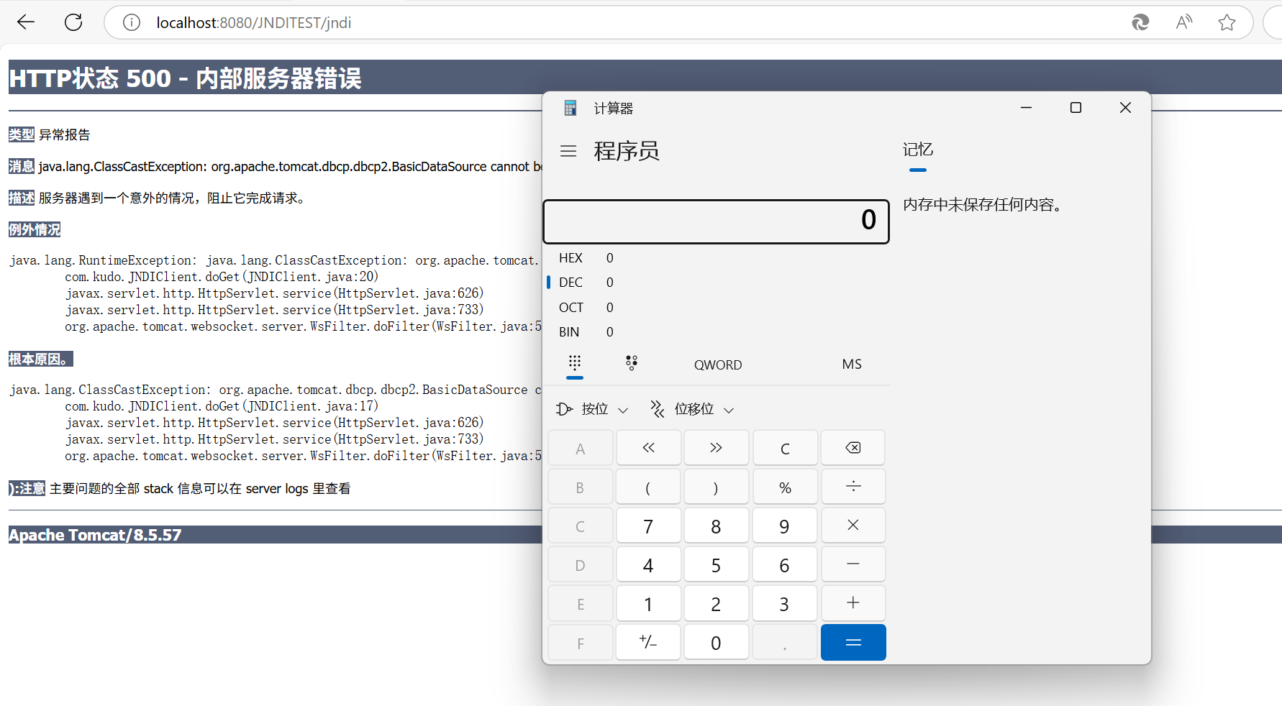Image resolution: width=1282 pixels, height=706 pixels.
Task: Click the '内存中未保存任何内容。' text
Action: 983,205
